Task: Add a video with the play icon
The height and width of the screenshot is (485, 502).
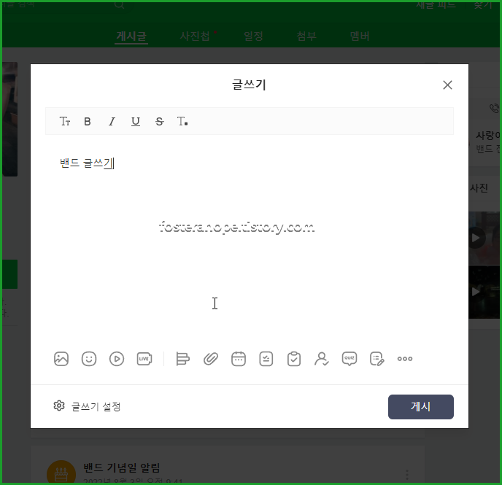Action: point(117,359)
